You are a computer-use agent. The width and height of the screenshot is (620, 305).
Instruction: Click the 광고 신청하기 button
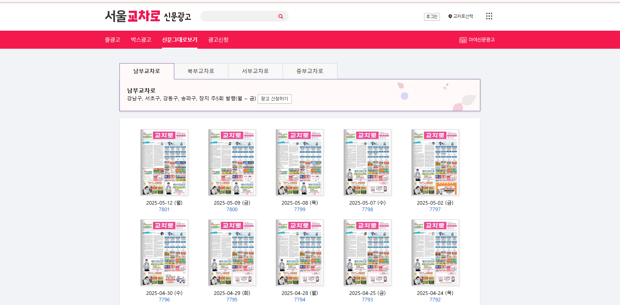coord(275,99)
